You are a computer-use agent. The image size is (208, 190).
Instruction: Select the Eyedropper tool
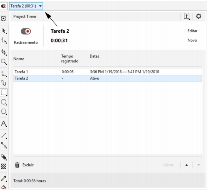click(x=4, y=179)
